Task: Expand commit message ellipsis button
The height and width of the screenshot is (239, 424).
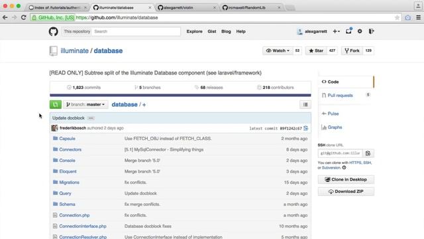Action: pos(91,118)
